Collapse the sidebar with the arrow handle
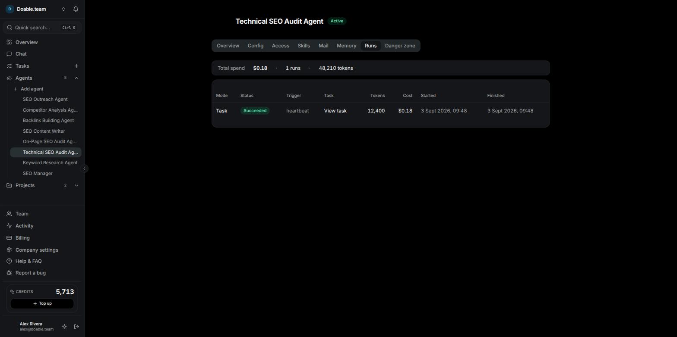677x337 pixels. (85, 168)
